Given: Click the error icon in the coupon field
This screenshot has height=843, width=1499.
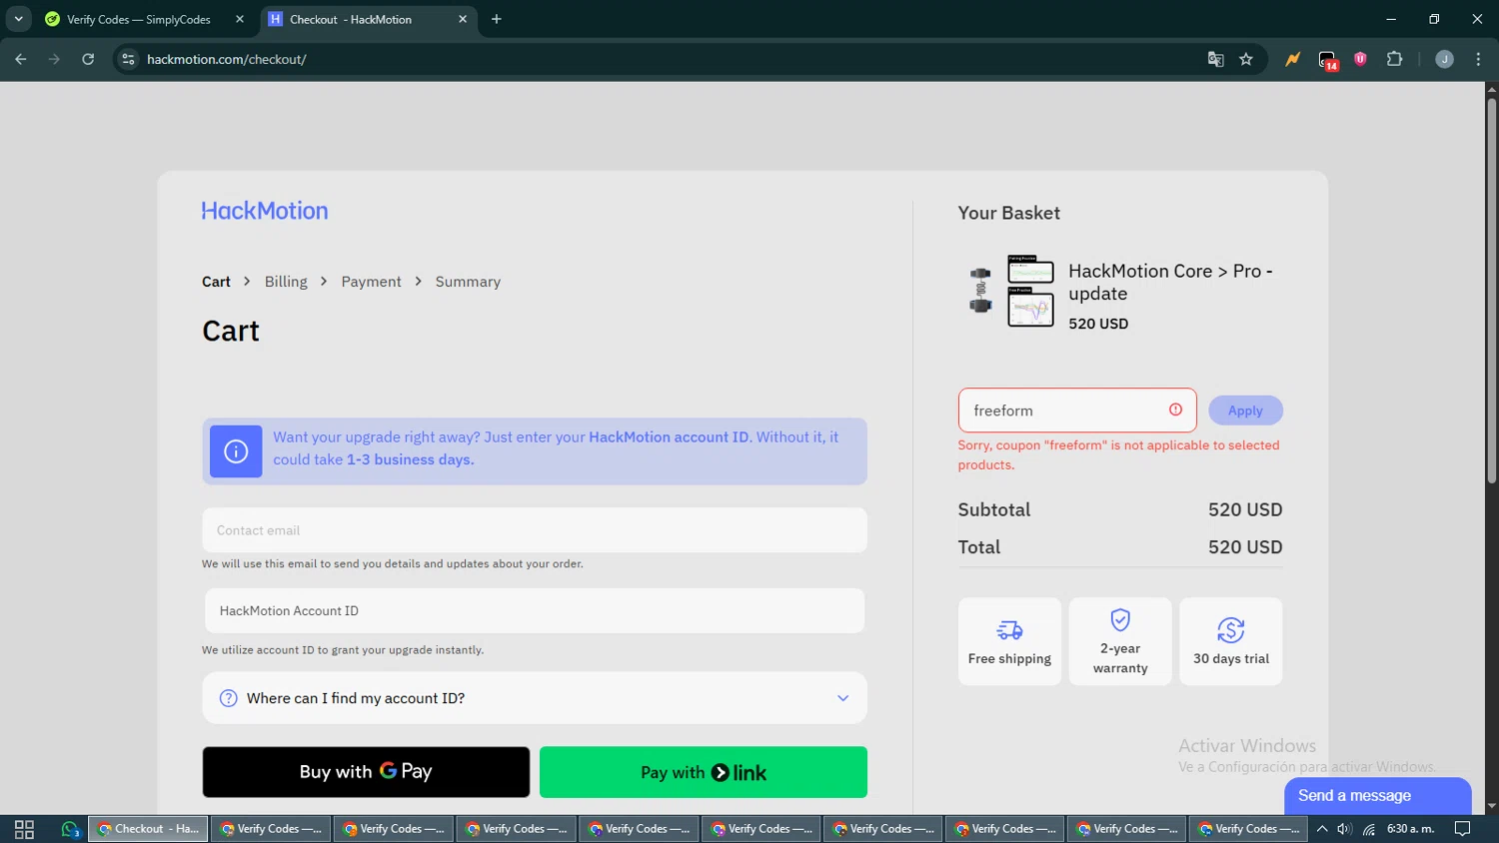Looking at the screenshot, I should 1175,410.
